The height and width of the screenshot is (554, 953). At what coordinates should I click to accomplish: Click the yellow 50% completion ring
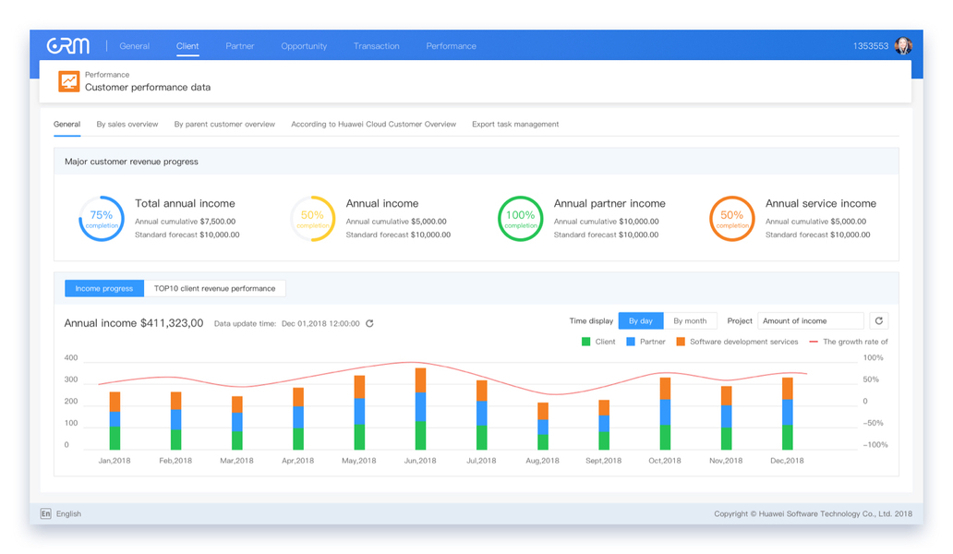click(x=312, y=219)
